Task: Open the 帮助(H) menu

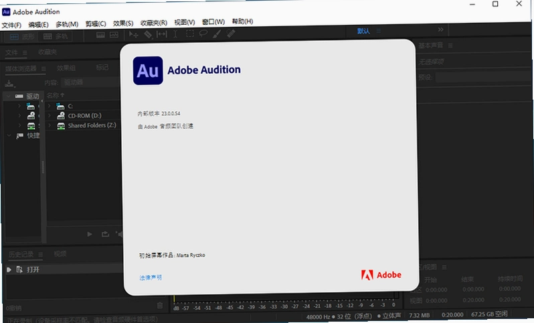Action: [x=242, y=21]
